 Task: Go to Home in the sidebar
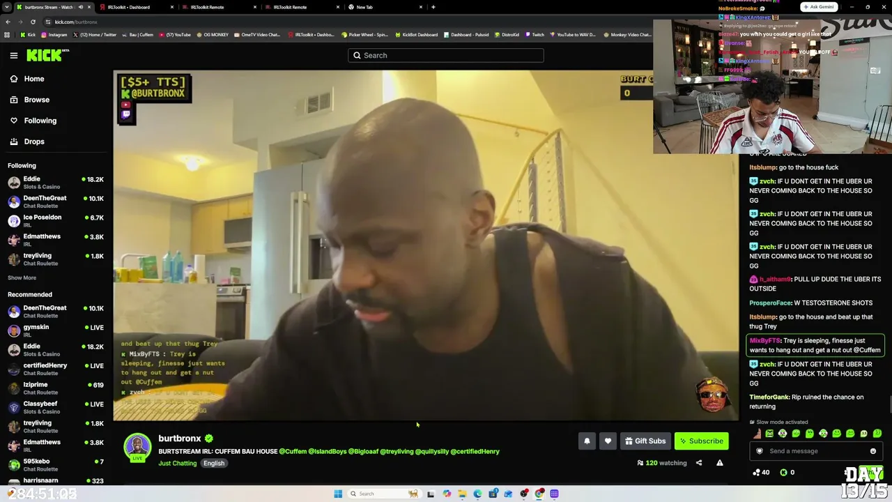[27, 79]
